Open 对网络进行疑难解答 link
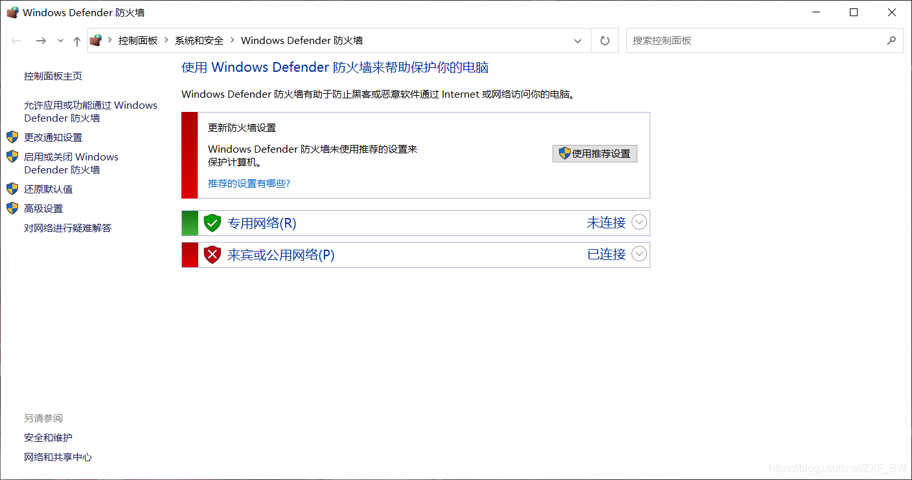Viewport: 912px width, 480px height. [68, 228]
